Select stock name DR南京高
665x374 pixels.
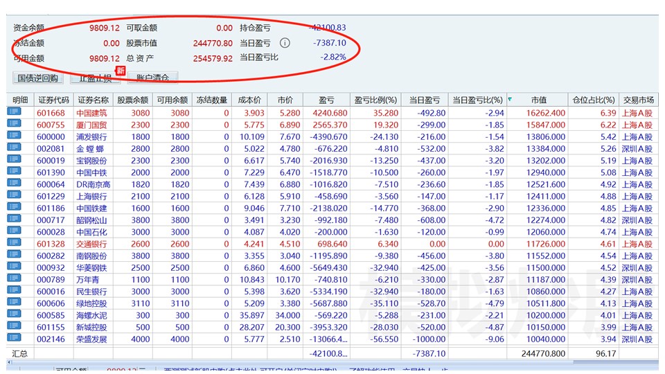[x=94, y=184]
